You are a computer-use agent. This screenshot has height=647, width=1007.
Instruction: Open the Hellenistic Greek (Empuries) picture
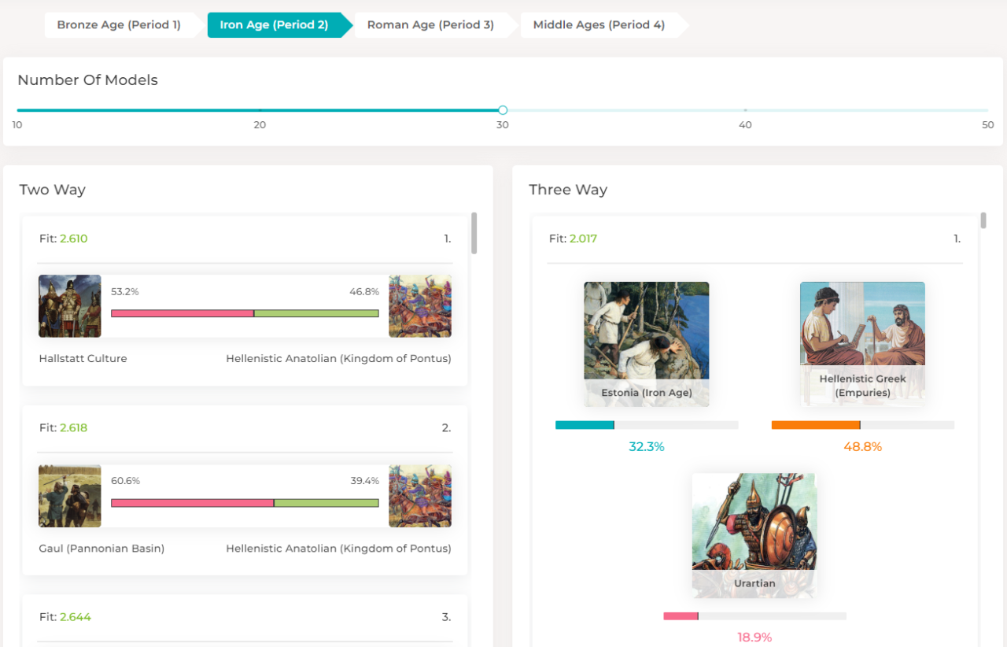coord(862,344)
